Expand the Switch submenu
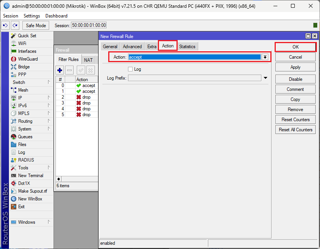Viewport: 320px width, 249px height. [31, 82]
